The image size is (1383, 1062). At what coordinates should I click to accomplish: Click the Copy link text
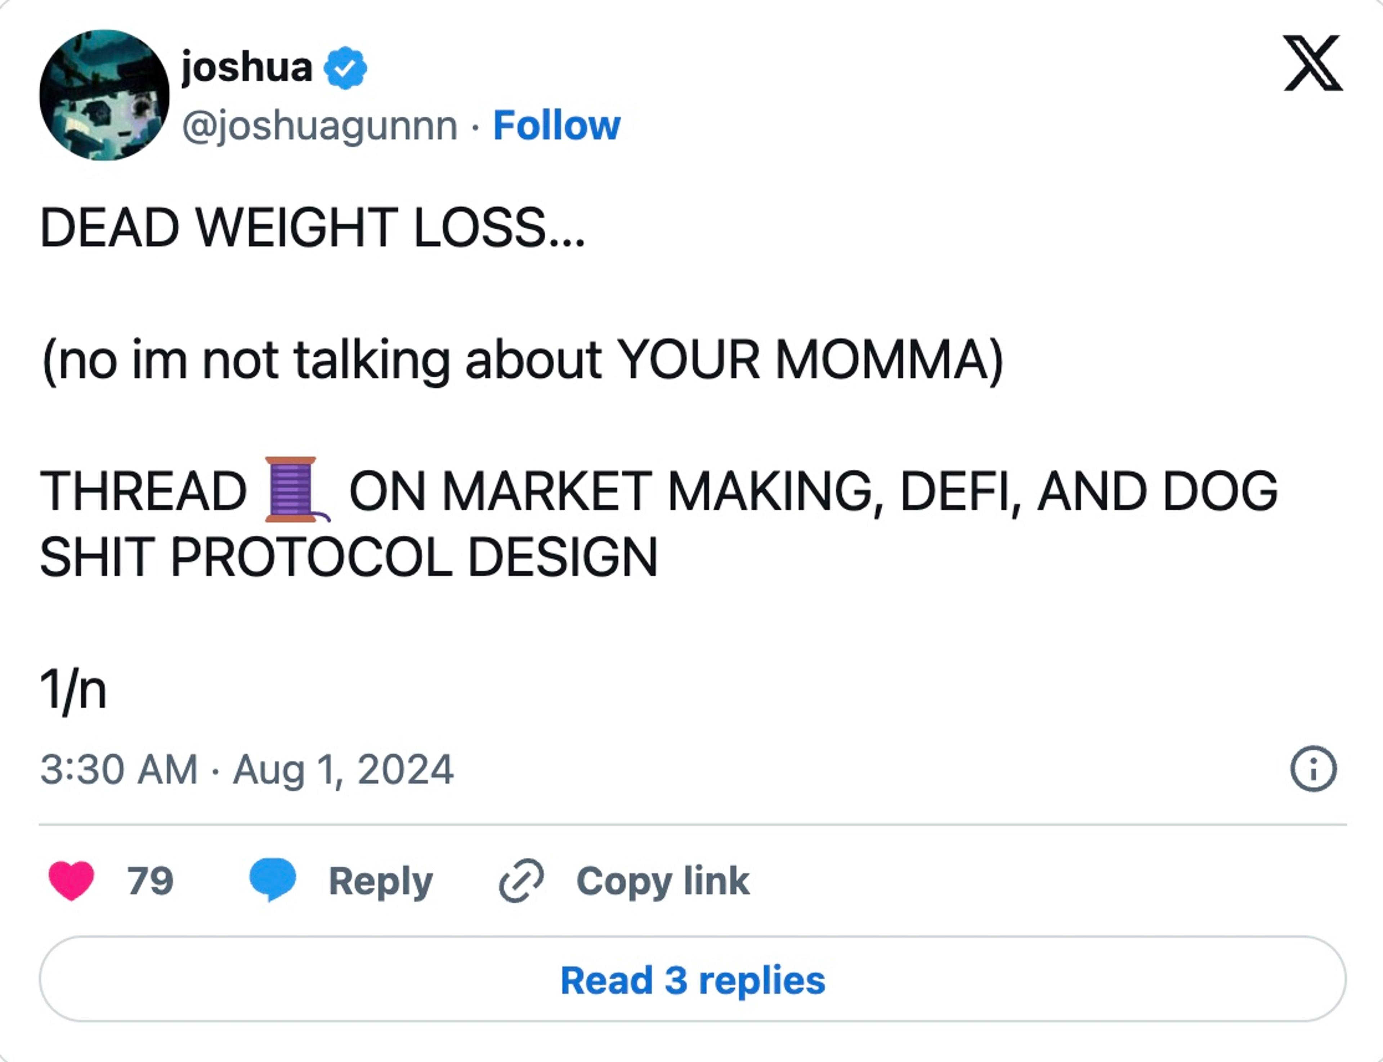click(662, 880)
